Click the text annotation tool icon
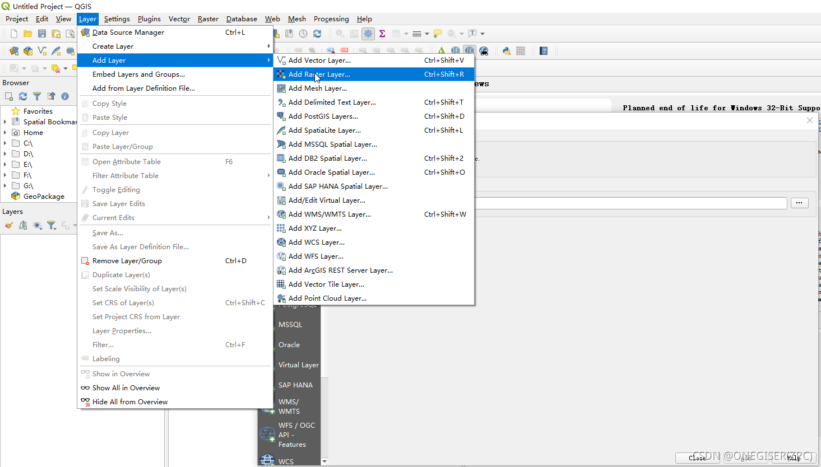This screenshot has height=467, width=821. [472, 34]
